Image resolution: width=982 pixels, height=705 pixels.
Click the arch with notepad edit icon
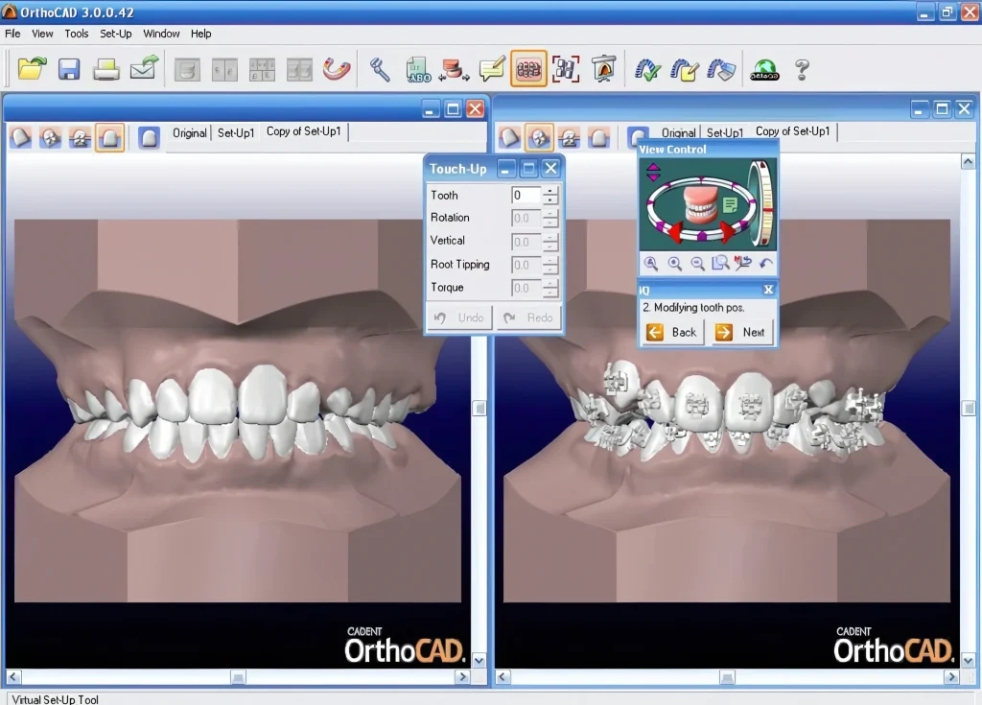(684, 69)
